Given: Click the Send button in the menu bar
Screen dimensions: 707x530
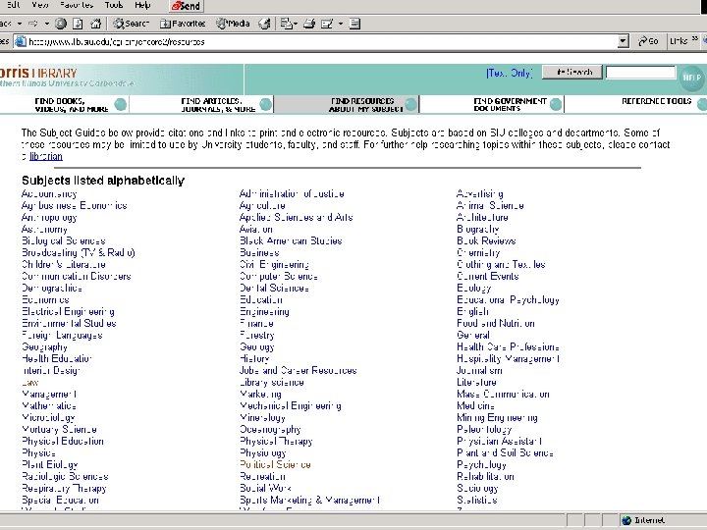Looking at the screenshot, I should tap(187, 6).
